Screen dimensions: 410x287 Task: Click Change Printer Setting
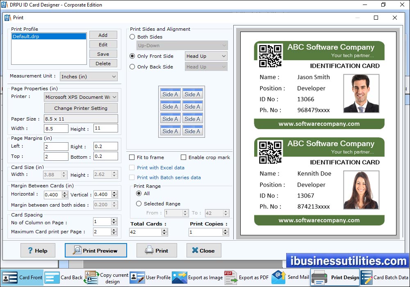pos(80,108)
